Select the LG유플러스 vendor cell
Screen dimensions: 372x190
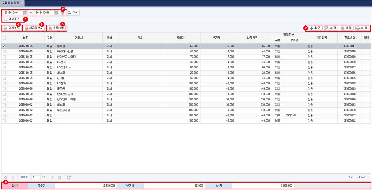click(79, 67)
